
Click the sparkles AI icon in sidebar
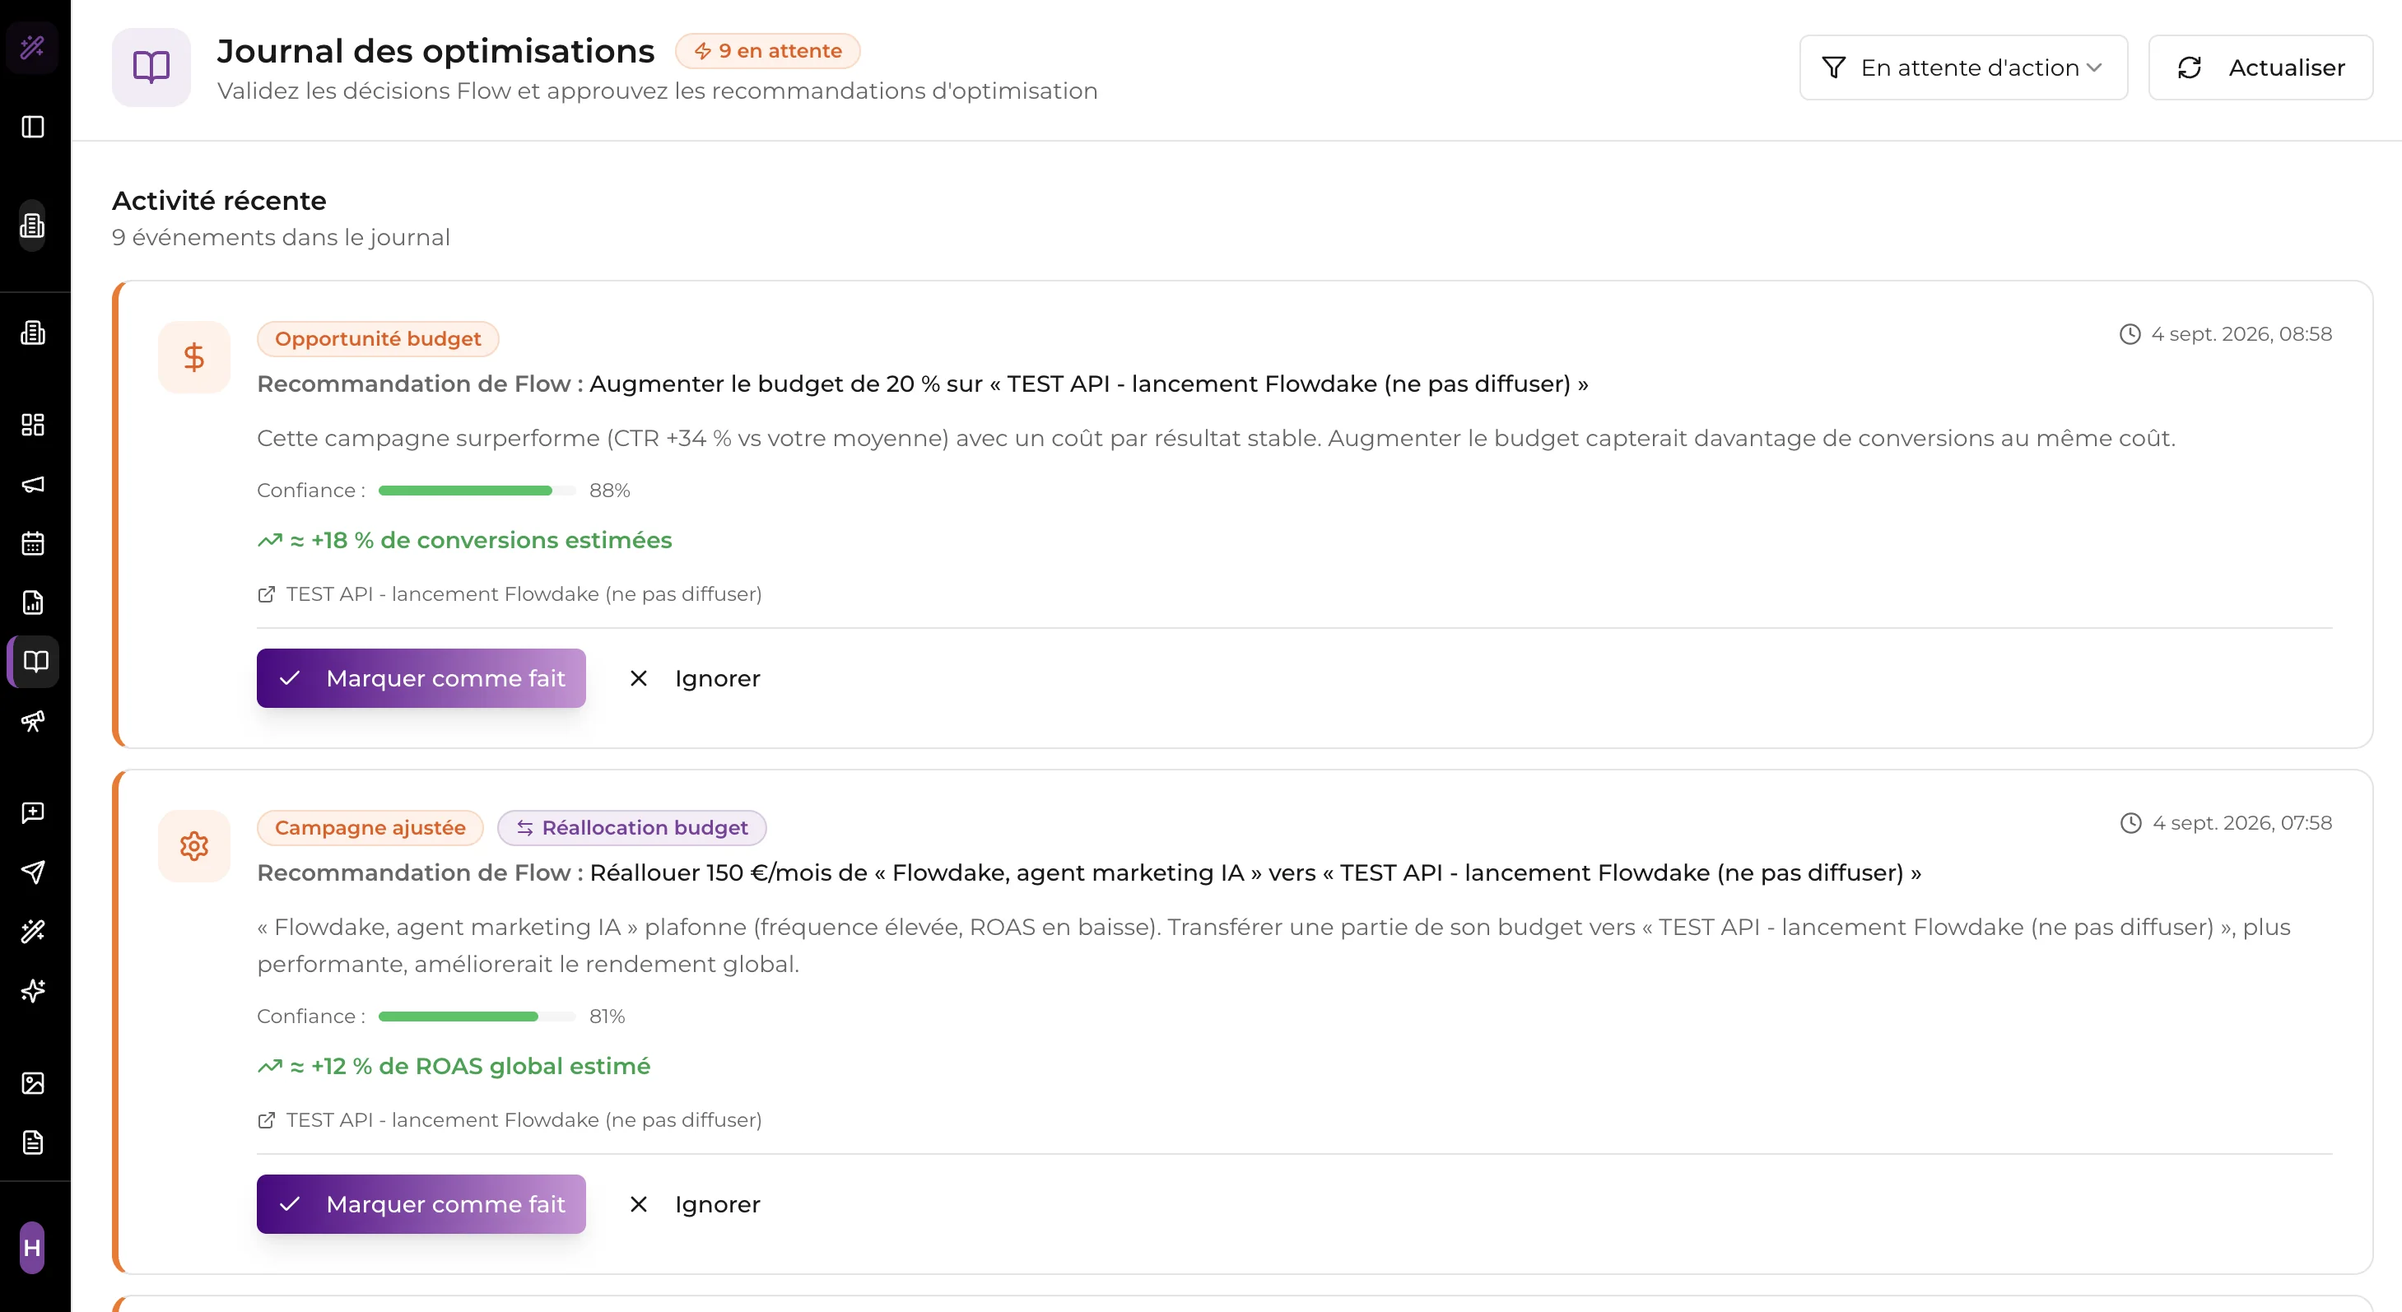point(33,990)
